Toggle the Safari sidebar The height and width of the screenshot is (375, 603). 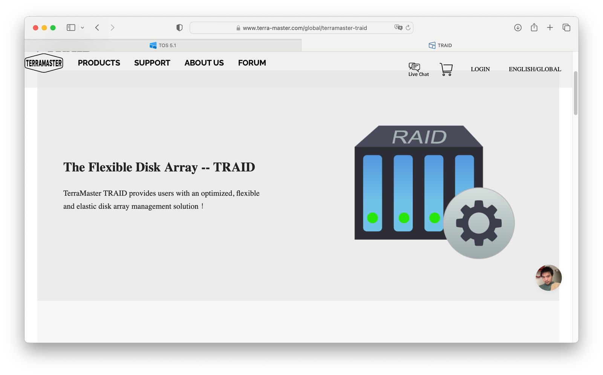[71, 28]
